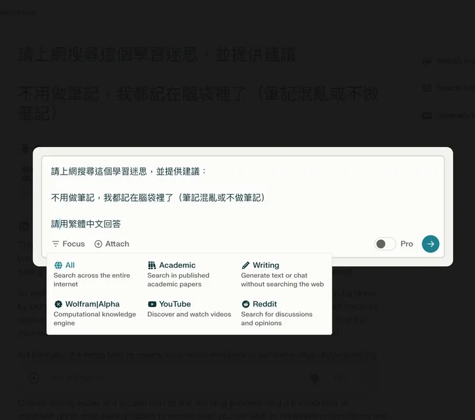Screen dimensions: 475x420
Task: Click 'Search in published academic papers' description
Action: (178, 280)
